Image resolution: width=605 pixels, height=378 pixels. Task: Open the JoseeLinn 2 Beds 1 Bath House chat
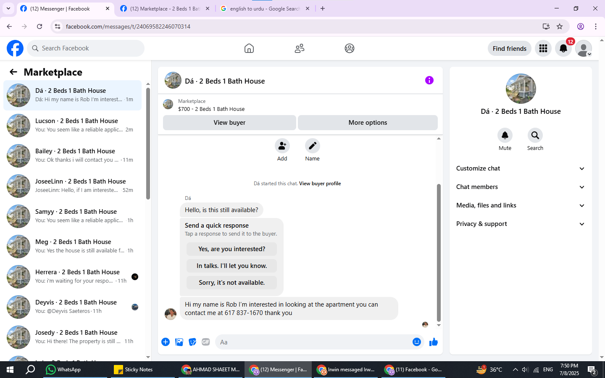pyautogui.click(x=72, y=186)
